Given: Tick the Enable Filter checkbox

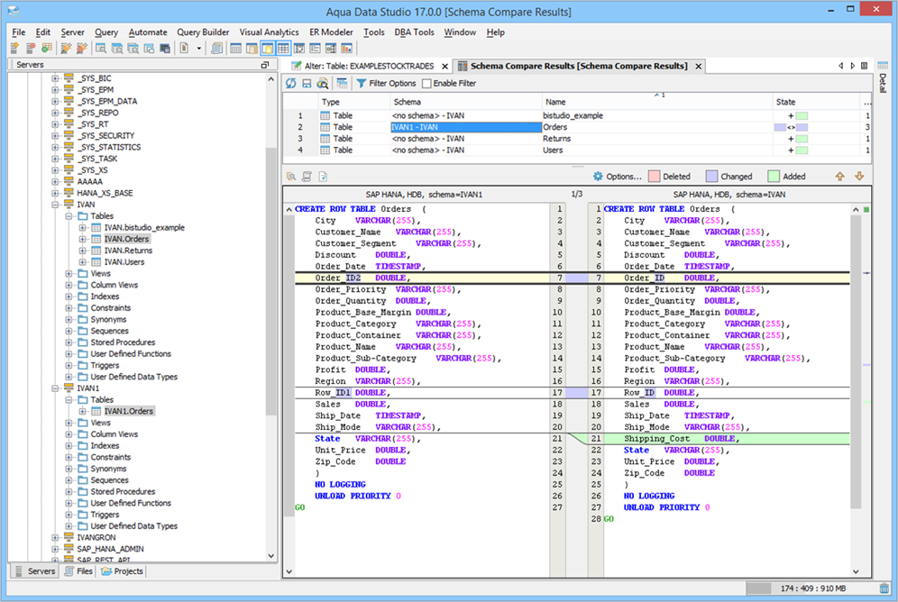Looking at the screenshot, I should pos(426,84).
